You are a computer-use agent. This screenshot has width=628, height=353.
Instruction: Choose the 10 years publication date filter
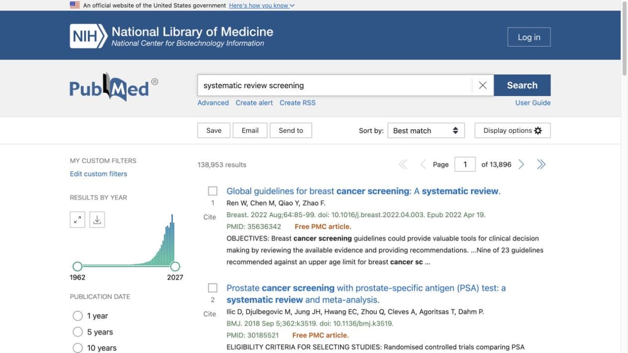[78, 348]
